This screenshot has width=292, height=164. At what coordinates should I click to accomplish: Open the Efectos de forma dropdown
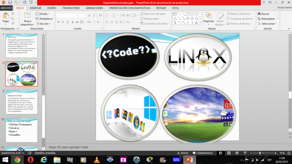point(239,24)
